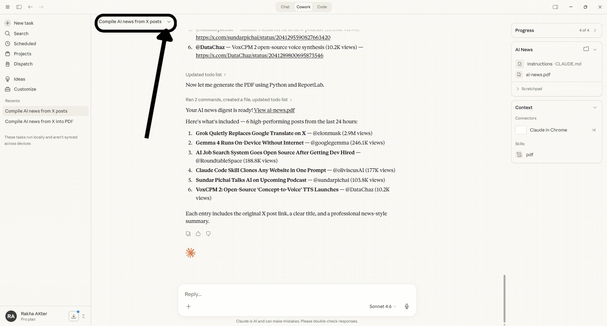Start voice input with the microphone icon

[x=407, y=306]
